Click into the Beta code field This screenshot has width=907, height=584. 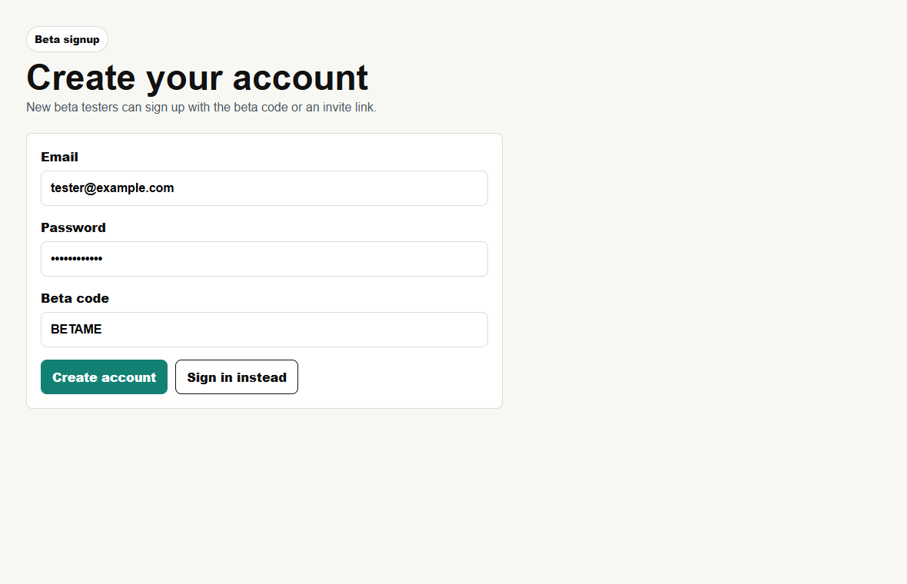[264, 330]
